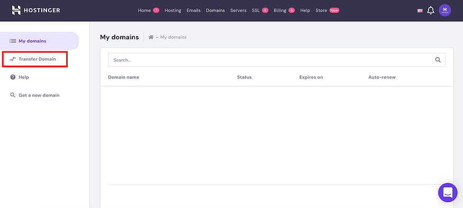The image size is (463, 208).
Task: Click the Billing badge showing 6
Action: [x=292, y=11]
